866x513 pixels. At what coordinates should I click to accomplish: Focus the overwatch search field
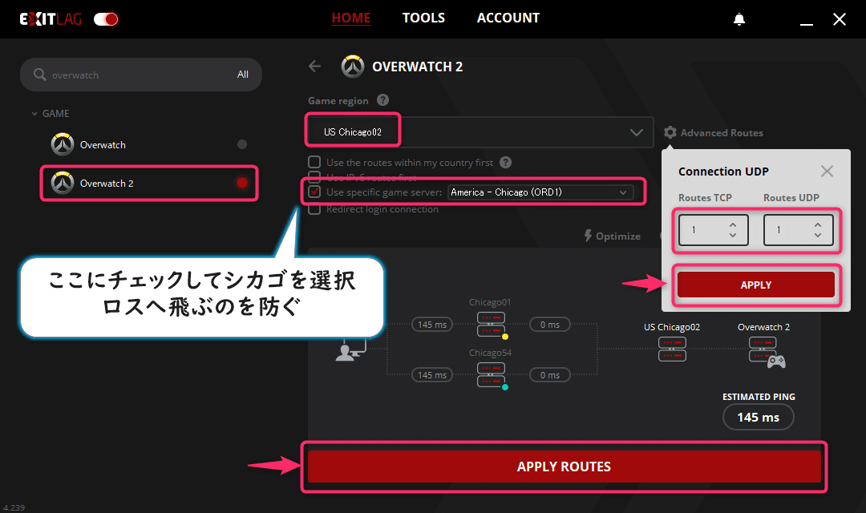point(141,75)
